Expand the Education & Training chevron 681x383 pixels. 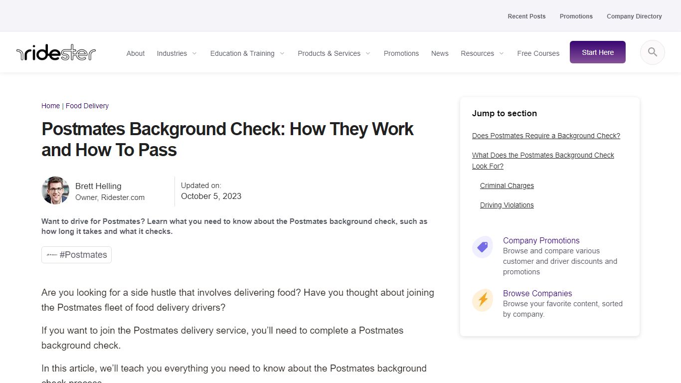pos(282,53)
